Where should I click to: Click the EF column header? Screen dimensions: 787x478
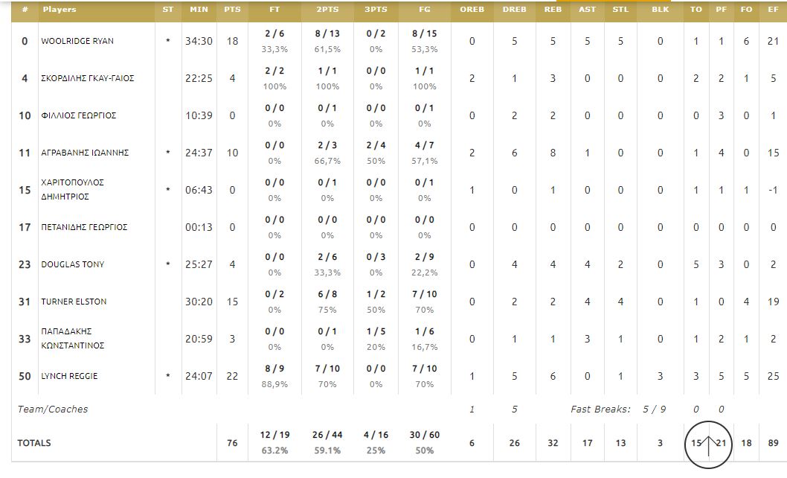coord(773,10)
